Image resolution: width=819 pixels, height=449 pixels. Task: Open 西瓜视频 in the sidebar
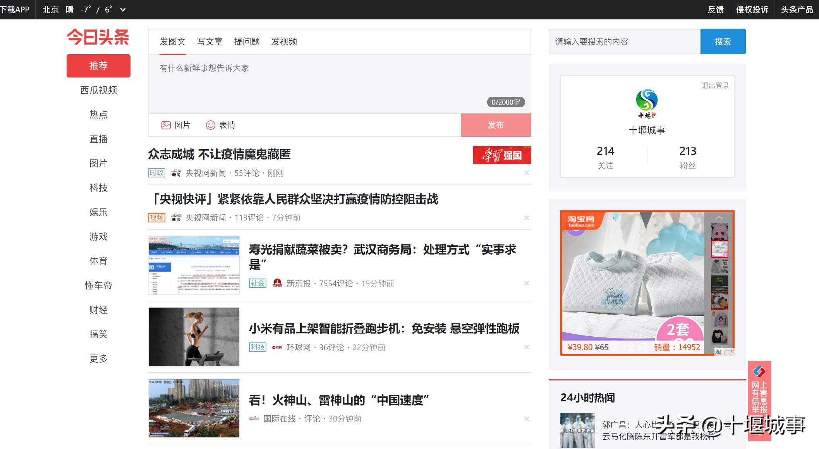98,90
